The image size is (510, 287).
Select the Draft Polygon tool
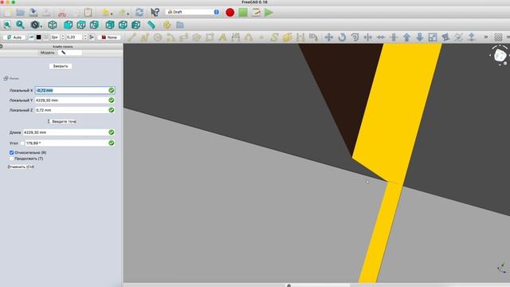tap(197, 37)
